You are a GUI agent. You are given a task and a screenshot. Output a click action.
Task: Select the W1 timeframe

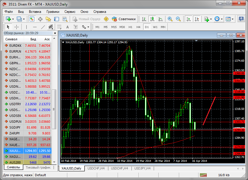[x=155, y=27]
